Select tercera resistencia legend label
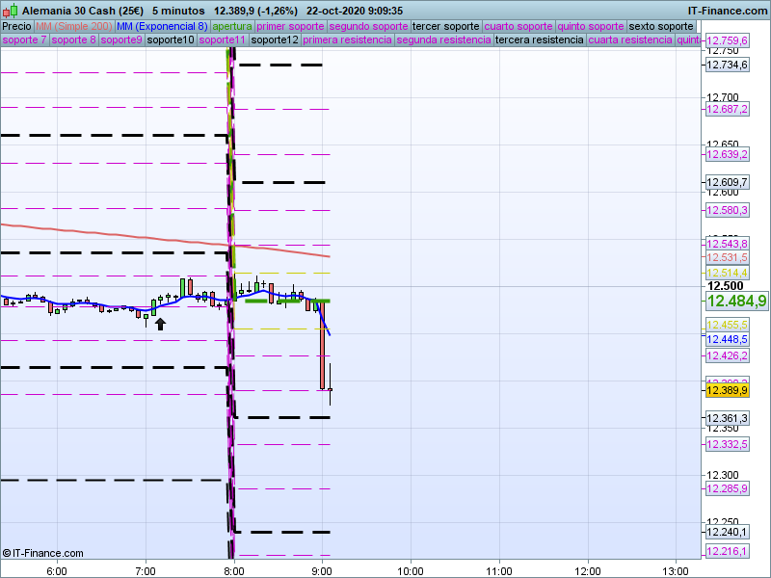 (x=540, y=39)
